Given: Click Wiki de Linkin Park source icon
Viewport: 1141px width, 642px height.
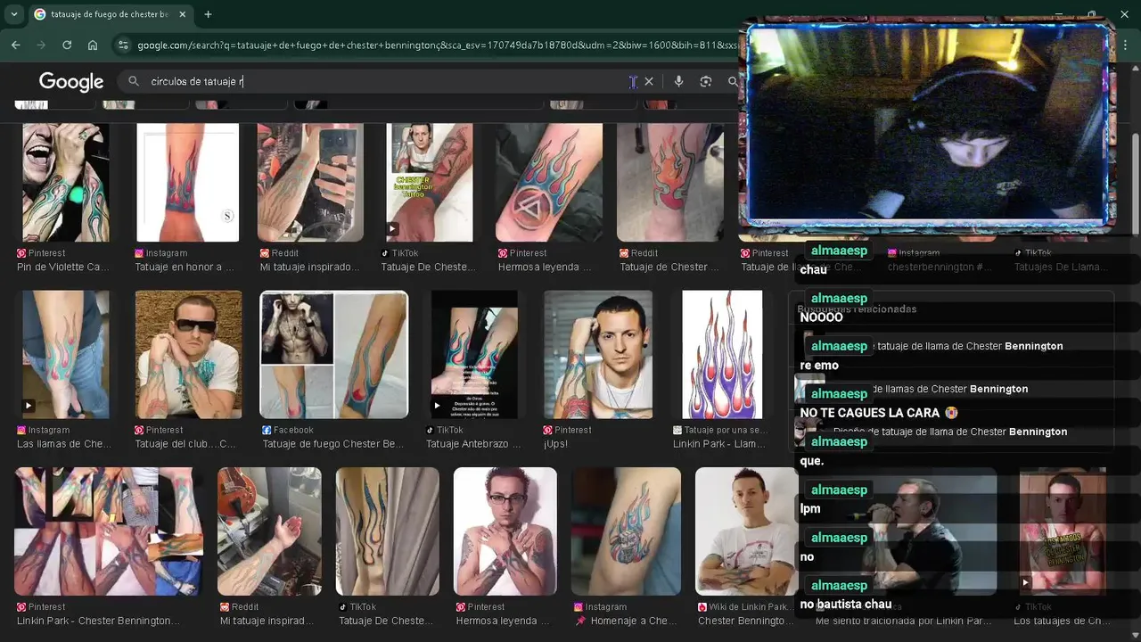Looking at the screenshot, I should point(702,607).
